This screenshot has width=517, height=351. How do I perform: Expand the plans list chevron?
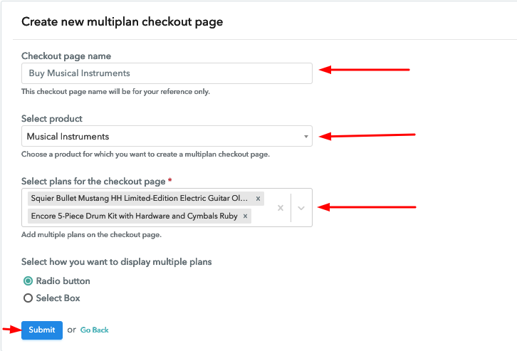click(301, 208)
